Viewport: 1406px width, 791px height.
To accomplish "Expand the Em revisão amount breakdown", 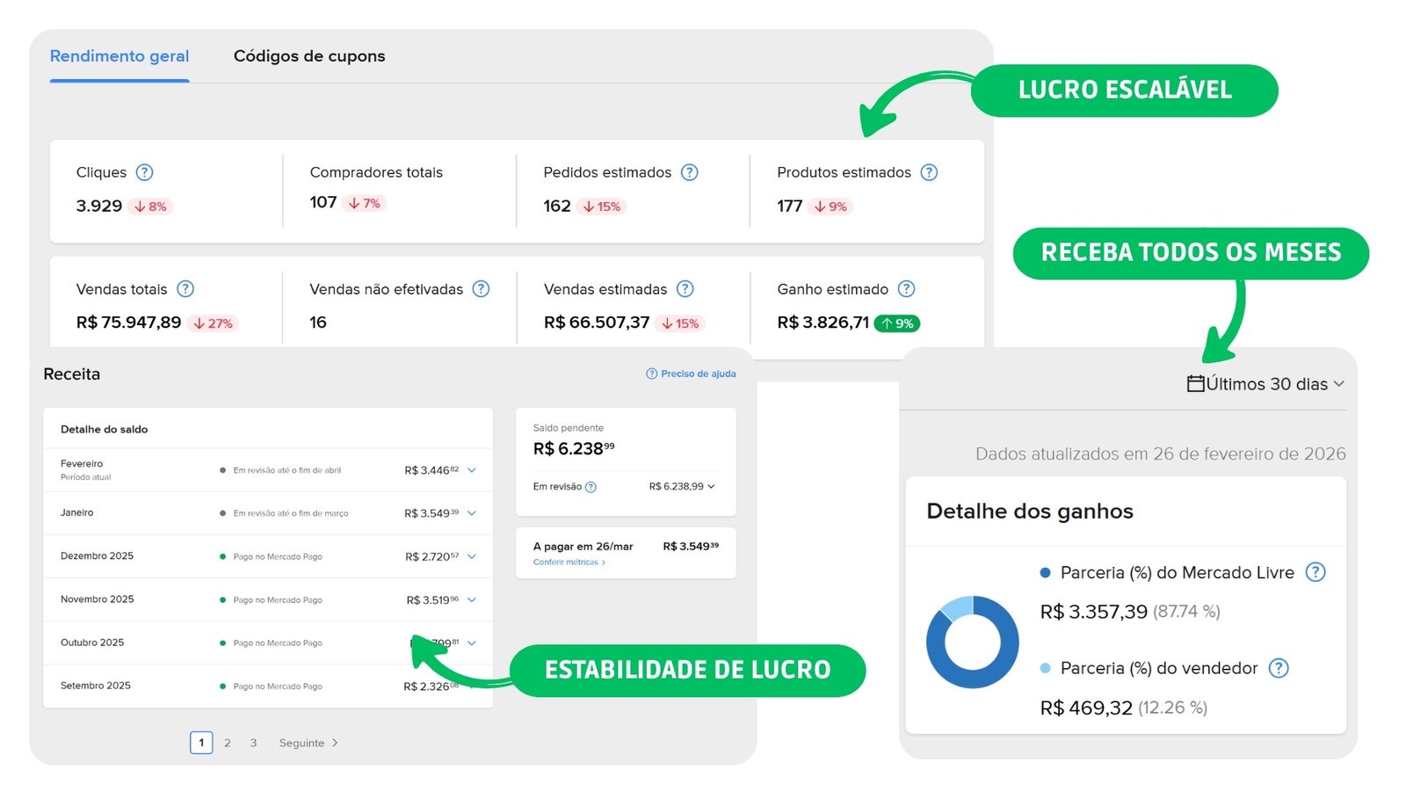I will tap(712, 486).
